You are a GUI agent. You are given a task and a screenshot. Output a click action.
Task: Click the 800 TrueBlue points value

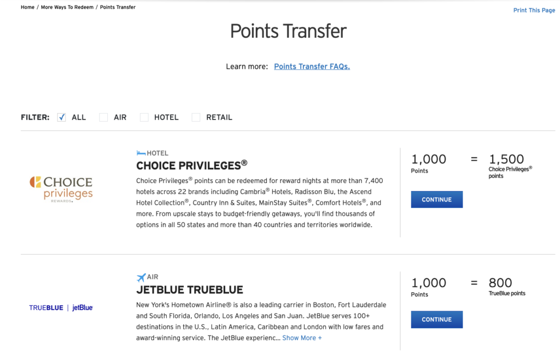point(500,283)
